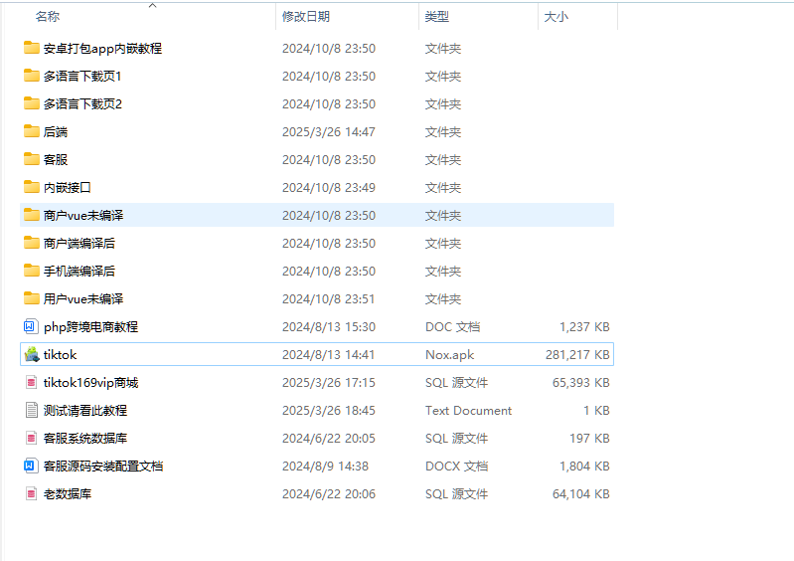The width and height of the screenshot is (794, 561).
Task: Click the date 2025/3/26 14:47 of 后端
Action: pyautogui.click(x=329, y=131)
